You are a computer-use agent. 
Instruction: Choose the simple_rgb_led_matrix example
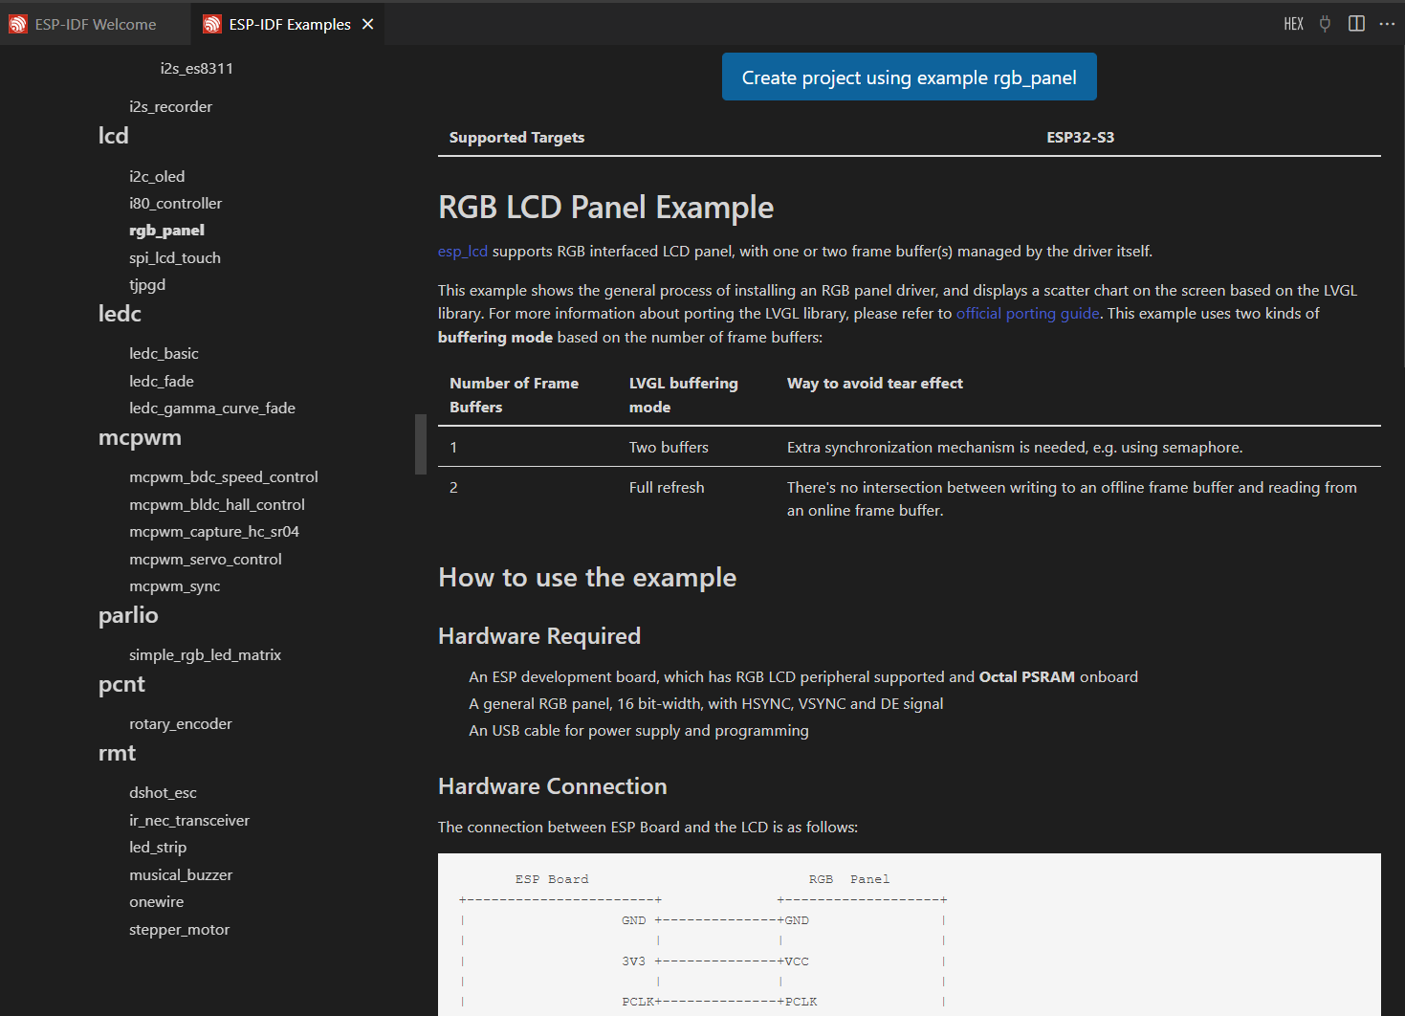pos(205,655)
